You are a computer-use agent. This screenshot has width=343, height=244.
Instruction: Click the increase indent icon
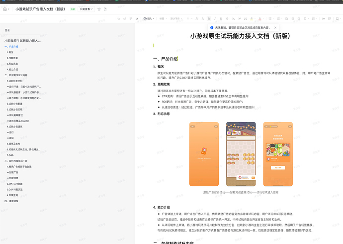coord(299,18)
